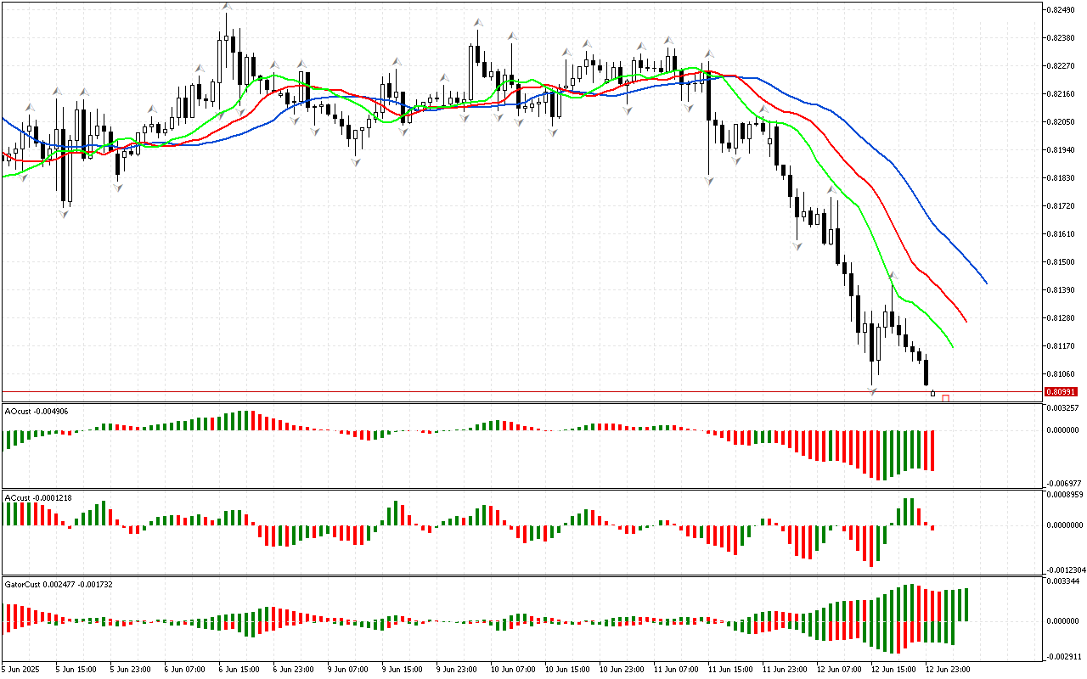Image resolution: width=1087 pixels, height=679 pixels.
Task: Click the small red square marker after last candle
Action: (945, 398)
